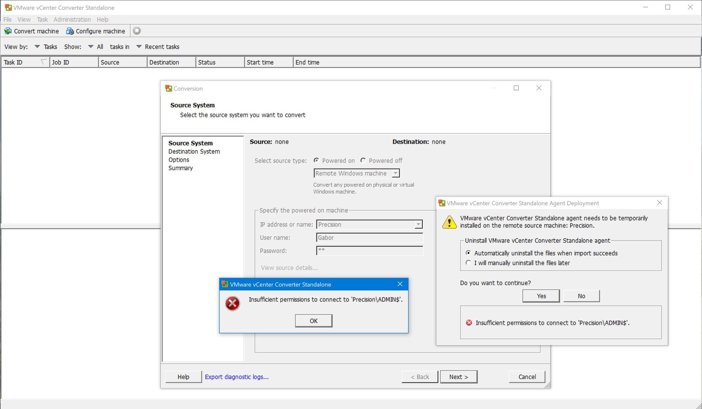Close the insufficient permissions error dialog

pos(400,284)
